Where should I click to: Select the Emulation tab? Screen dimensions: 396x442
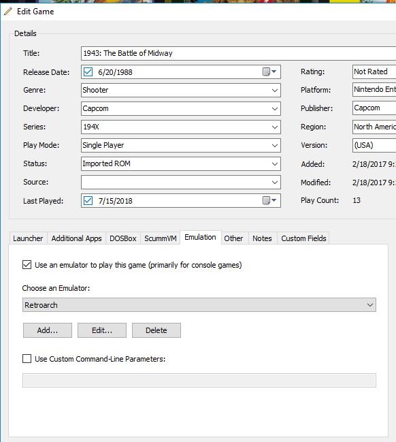coord(200,238)
